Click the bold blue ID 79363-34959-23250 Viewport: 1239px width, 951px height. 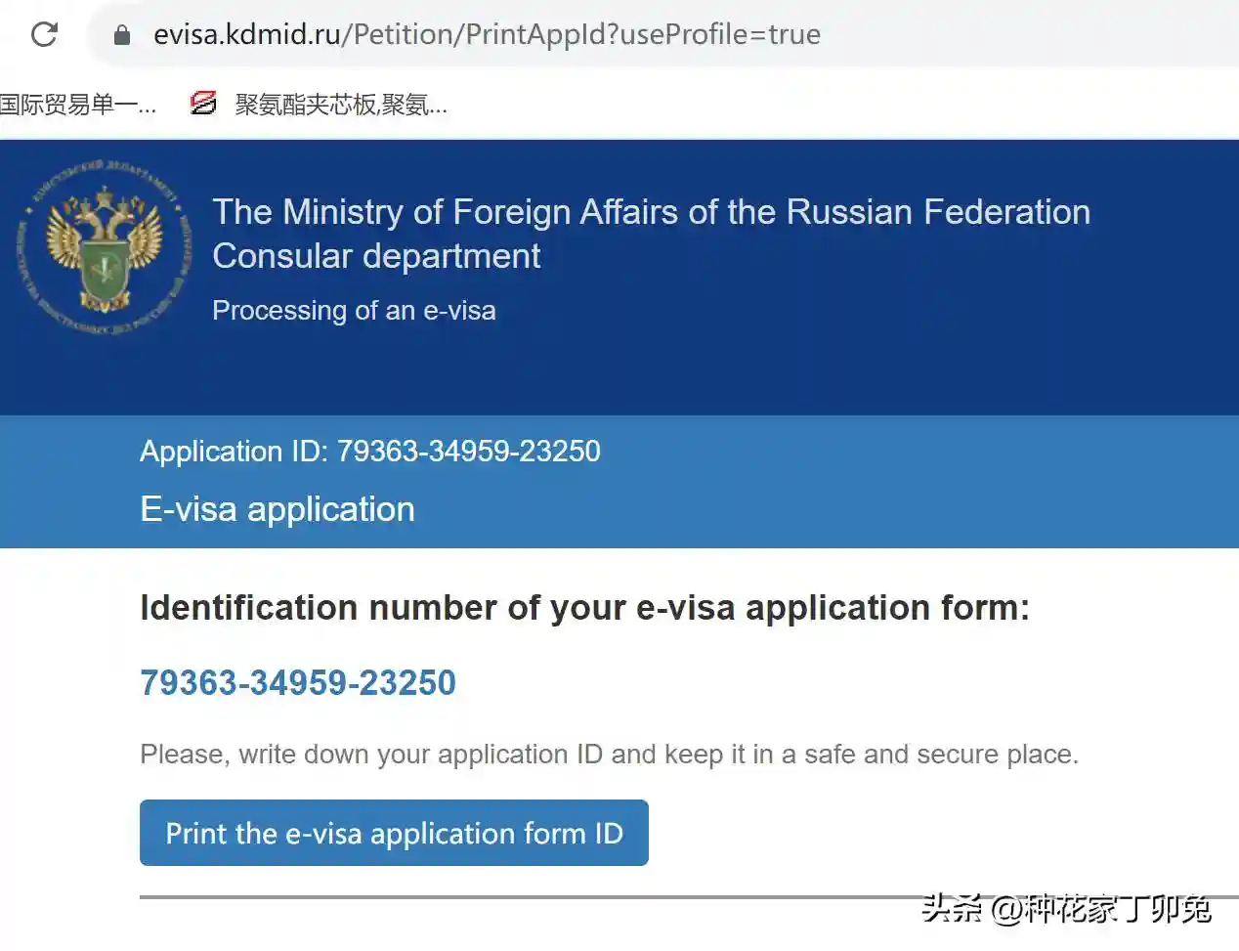coord(298,682)
